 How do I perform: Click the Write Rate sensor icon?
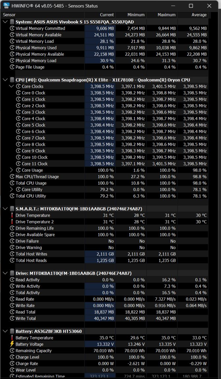click(x=12, y=305)
